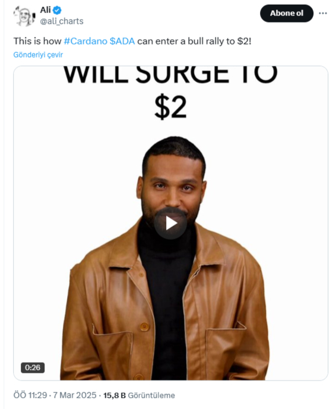The image size is (336, 409).
Task: Translate post via Gönderiyi çevir link
Action: [x=38, y=55]
